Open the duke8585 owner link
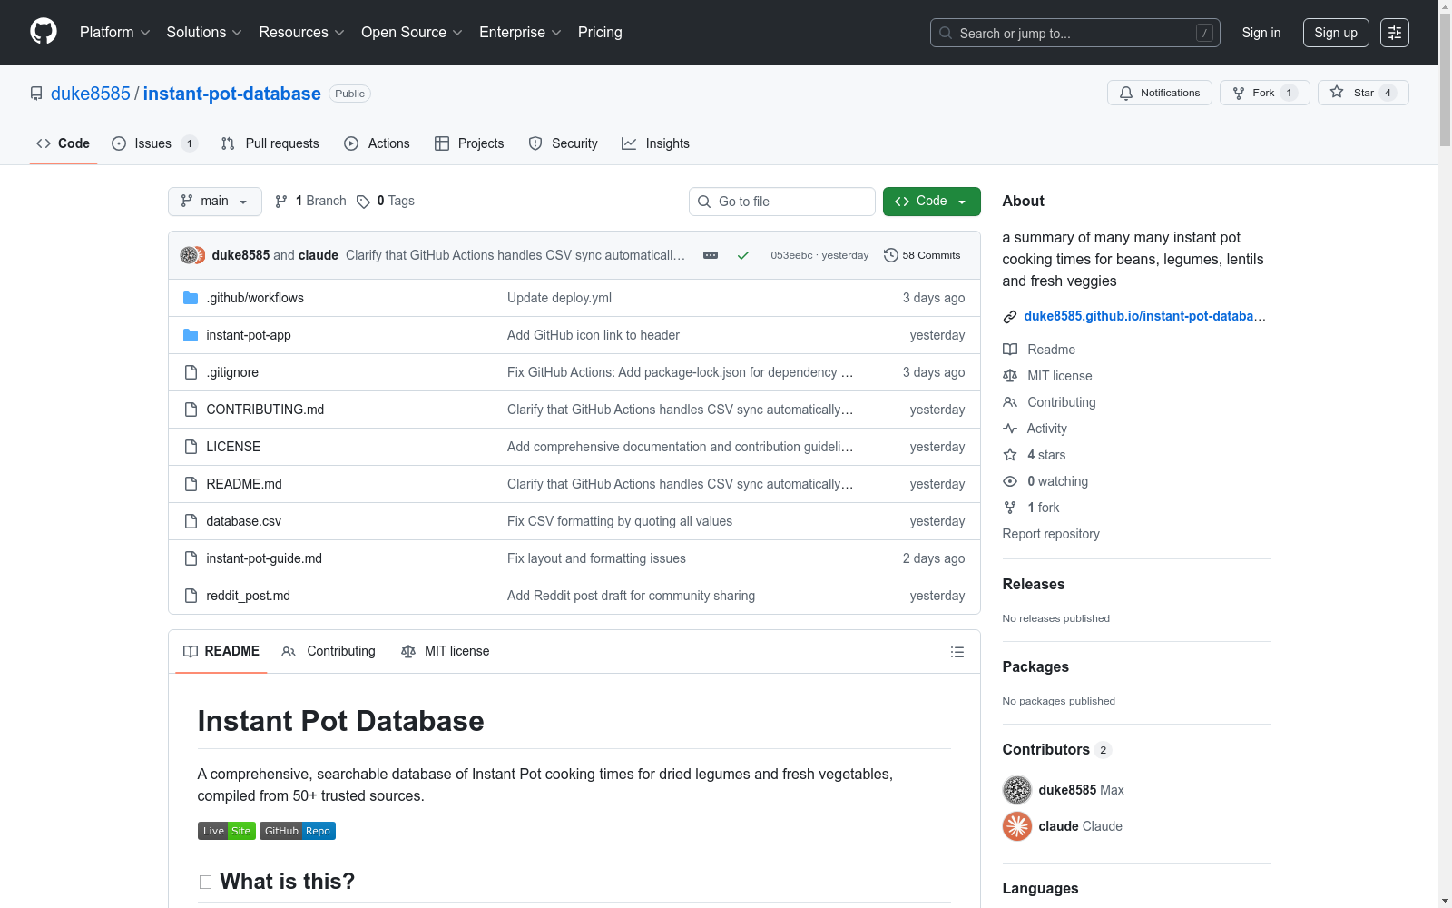This screenshot has width=1452, height=908. (x=91, y=94)
